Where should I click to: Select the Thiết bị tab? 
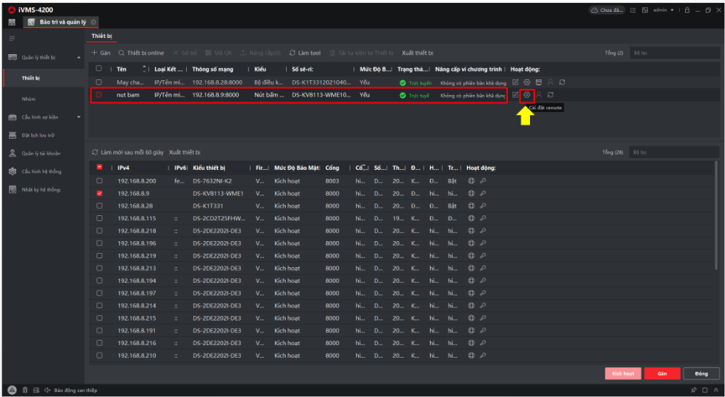pos(101,36)
